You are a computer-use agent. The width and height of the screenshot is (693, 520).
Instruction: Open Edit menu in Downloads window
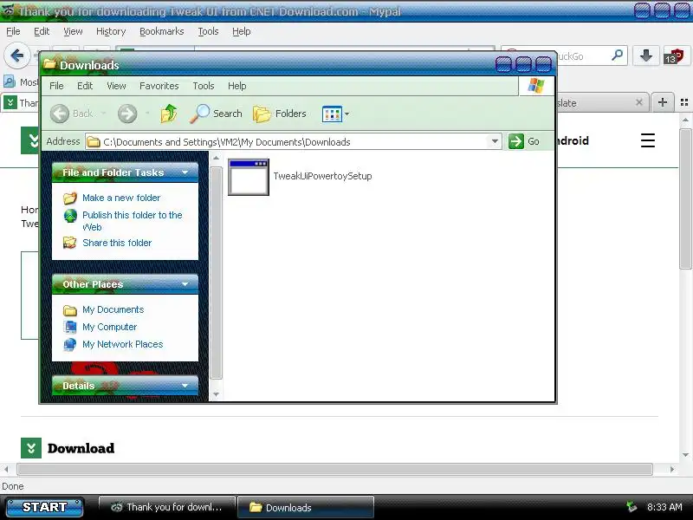85,86
